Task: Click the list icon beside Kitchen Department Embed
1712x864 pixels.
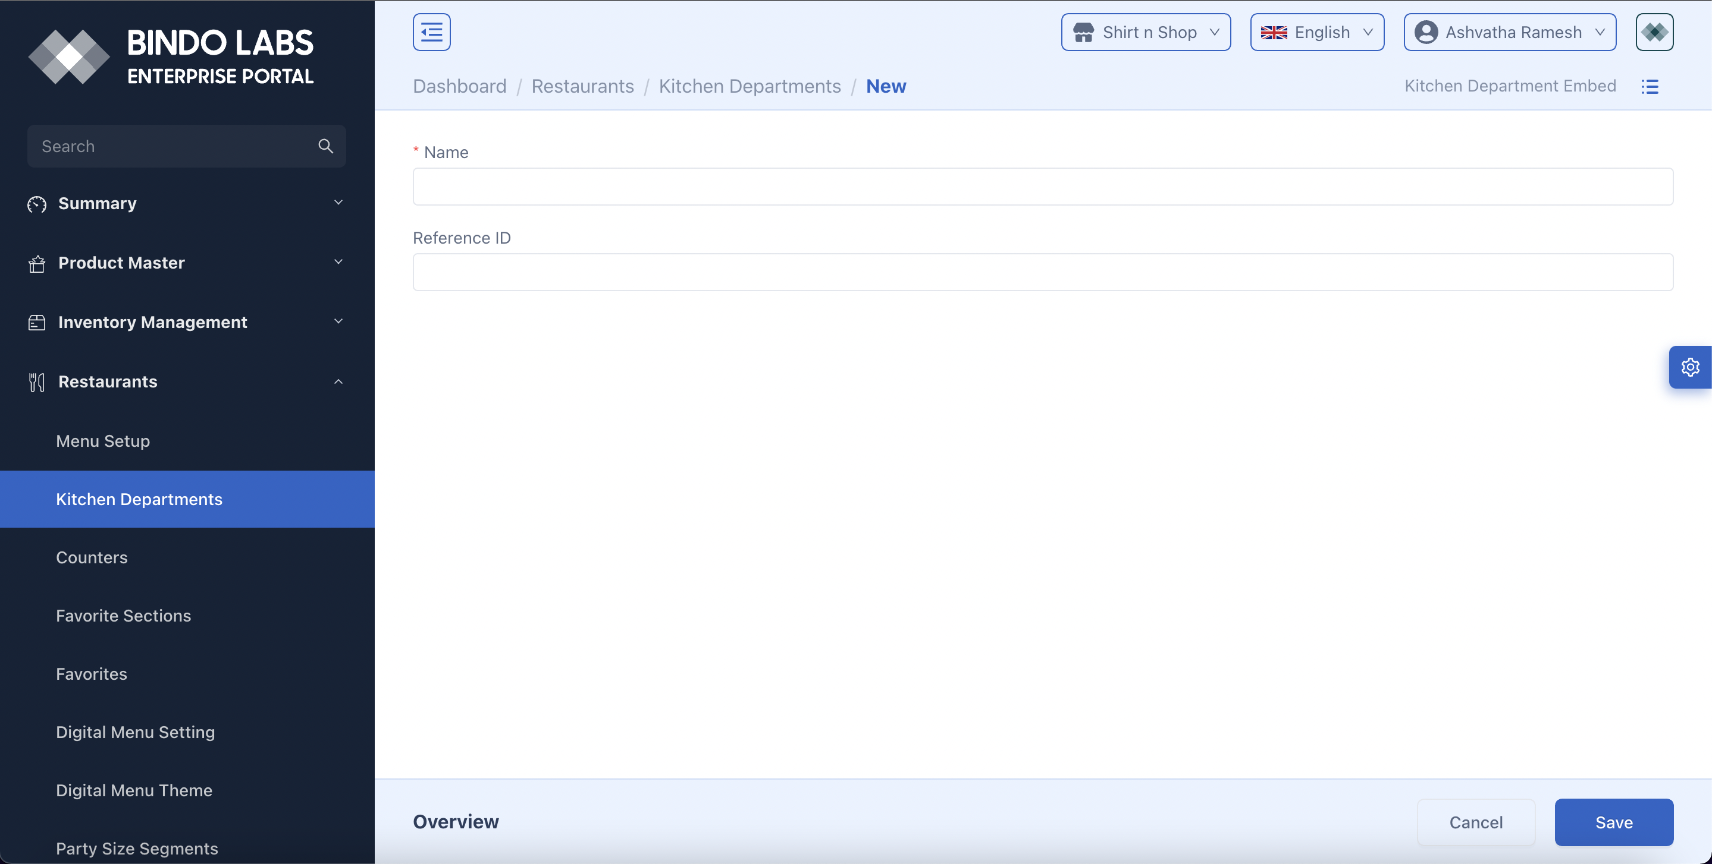Action: pos(1650,86)
